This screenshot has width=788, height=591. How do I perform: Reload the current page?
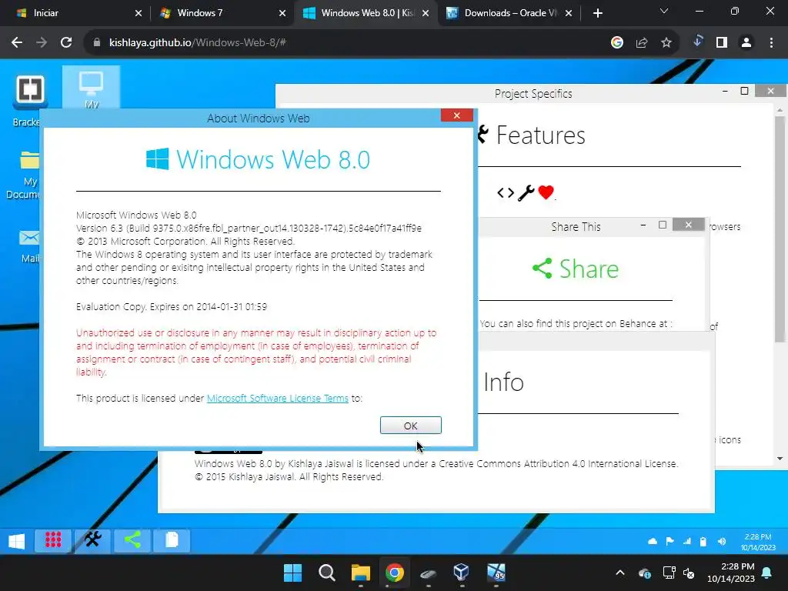coord(66,43)
